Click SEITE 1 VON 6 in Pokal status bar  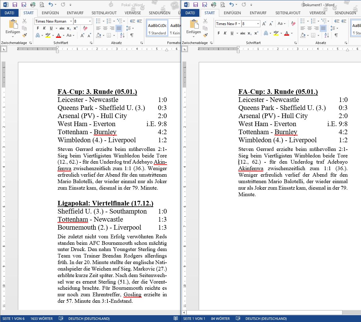tap(13, 319)
